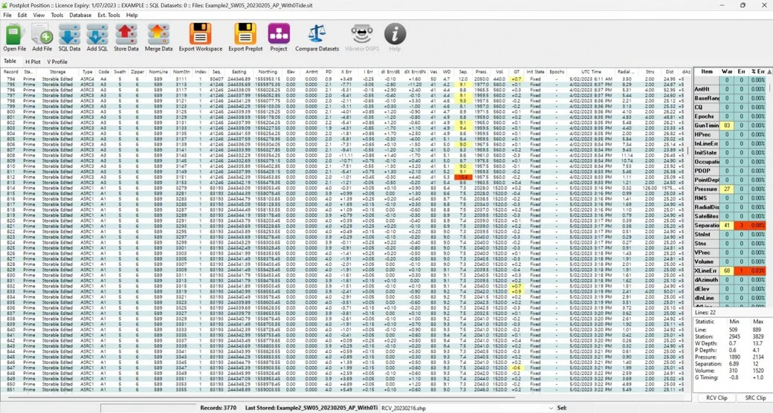Click the RCV Clip button
This screenshot has height=413, width=773.
pyautogui.click(x=716, y=398)
